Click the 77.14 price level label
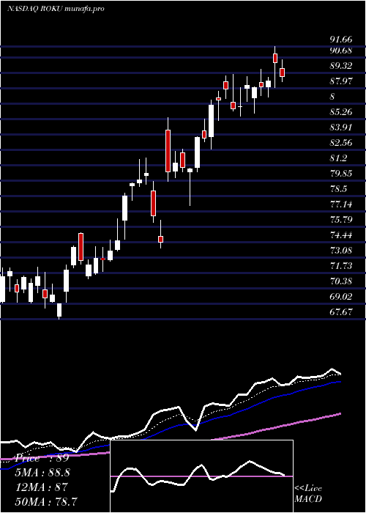 coord(341,204)
